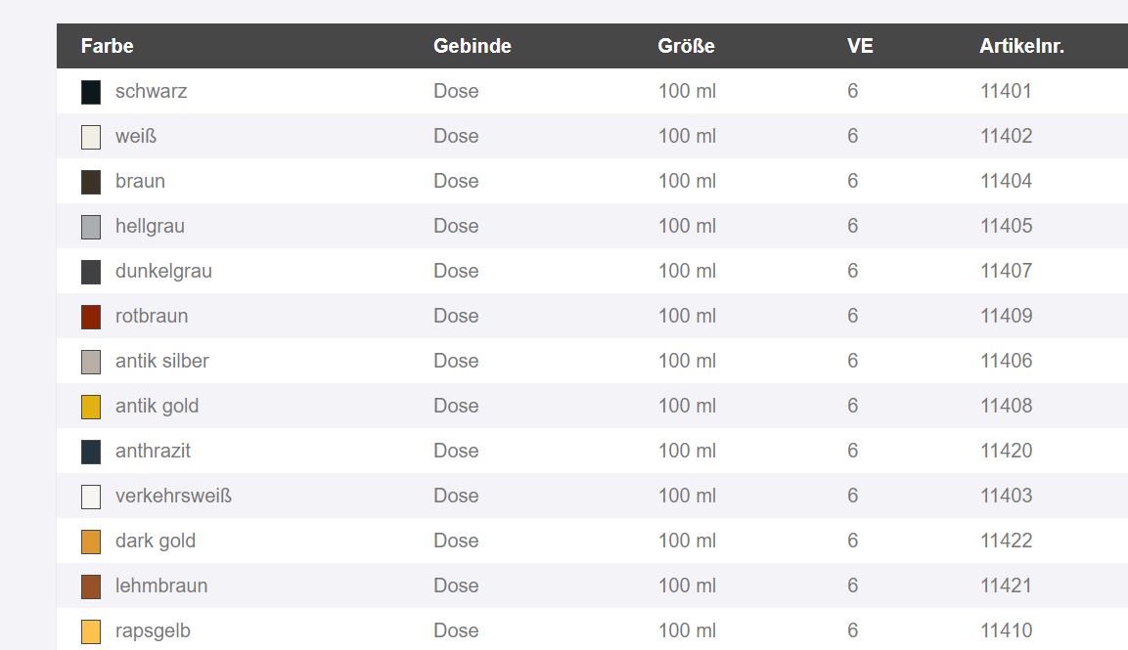Pick the antik silber swatch
The width and height of the screenshot is (1128, 650).
pos(91,362)
